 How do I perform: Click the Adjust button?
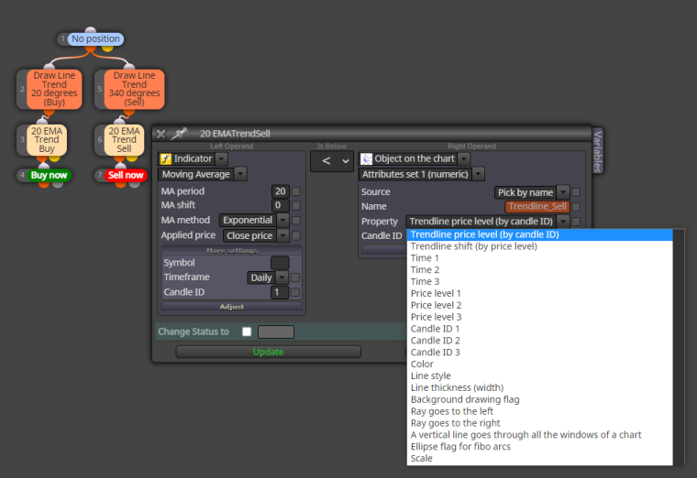tap(232, 307)
